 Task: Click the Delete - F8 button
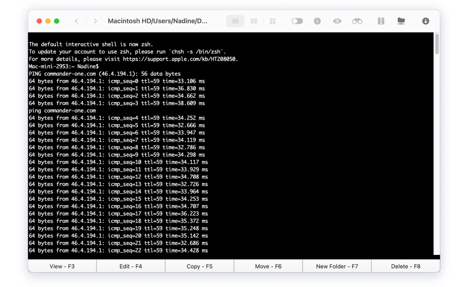tap(405, 266)
